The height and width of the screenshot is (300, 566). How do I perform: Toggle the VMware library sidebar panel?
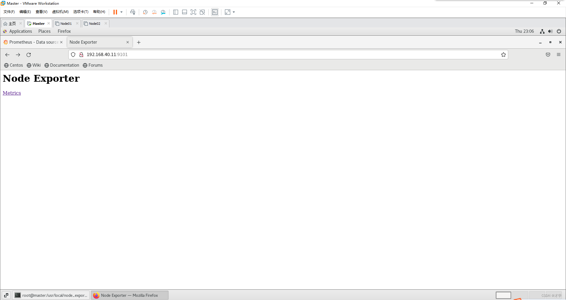click(176, 12)
